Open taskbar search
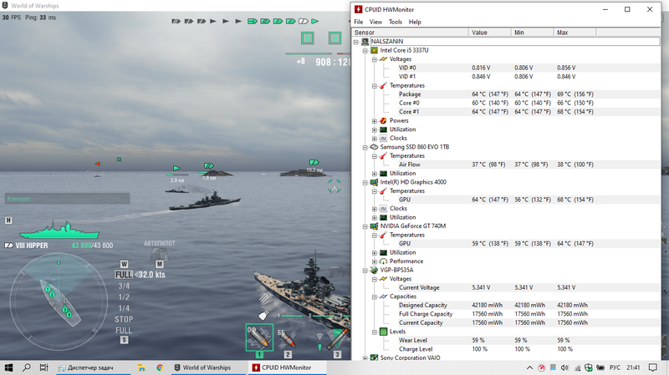 pyautogui.click(x=27, y=367)
